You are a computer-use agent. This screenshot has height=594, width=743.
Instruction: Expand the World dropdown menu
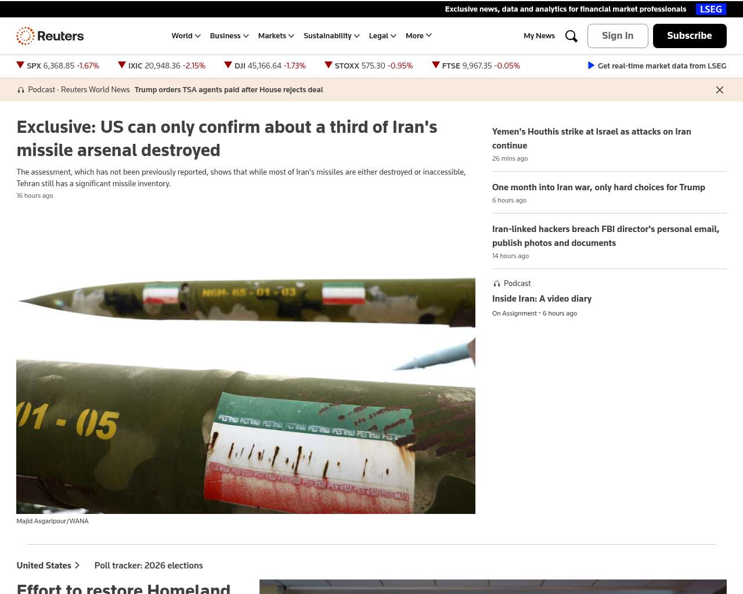point(186,36)
